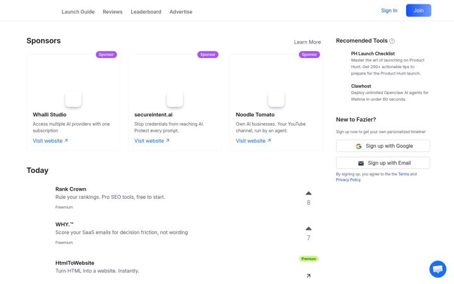Open the Privacy Policy link

348,180
